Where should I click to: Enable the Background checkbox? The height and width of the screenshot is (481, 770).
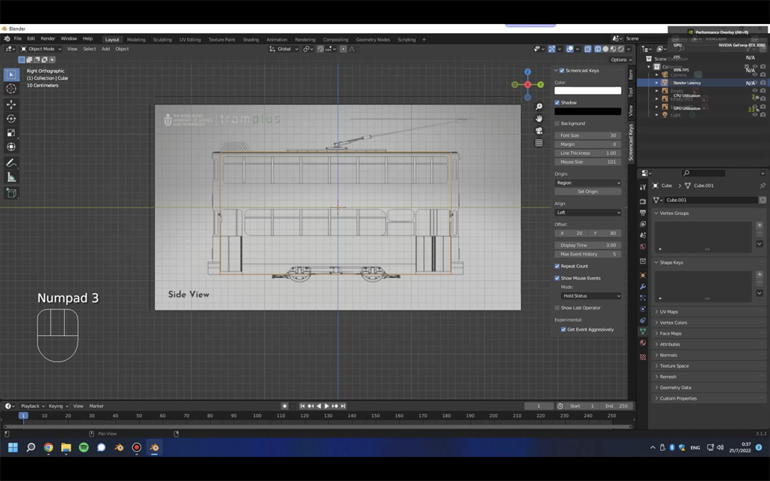click(557, 124)
